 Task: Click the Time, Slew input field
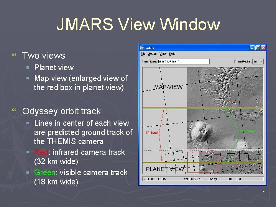(x=184, y=61)
